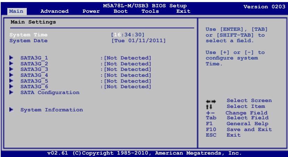Click SATA3G_5 Not Detected value
This screenshot has height=157, width=288.
coord(128,81)
